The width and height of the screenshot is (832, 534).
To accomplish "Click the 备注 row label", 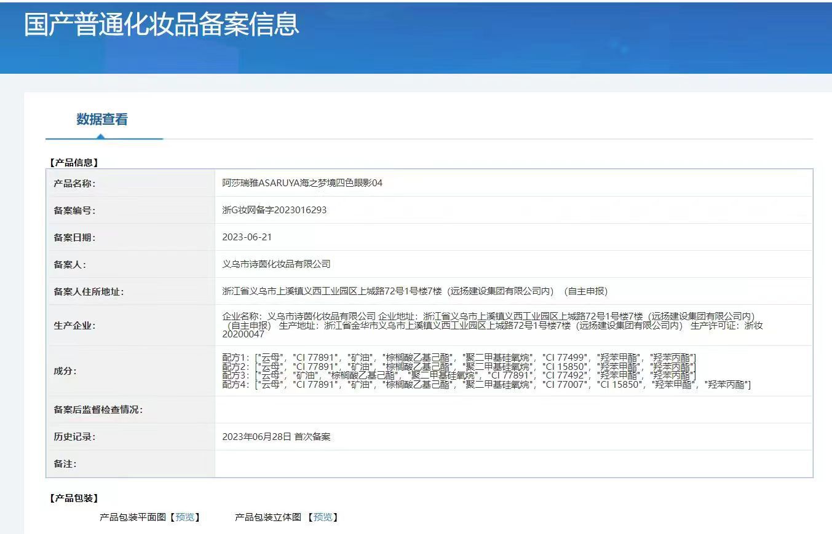I will 65,464.
